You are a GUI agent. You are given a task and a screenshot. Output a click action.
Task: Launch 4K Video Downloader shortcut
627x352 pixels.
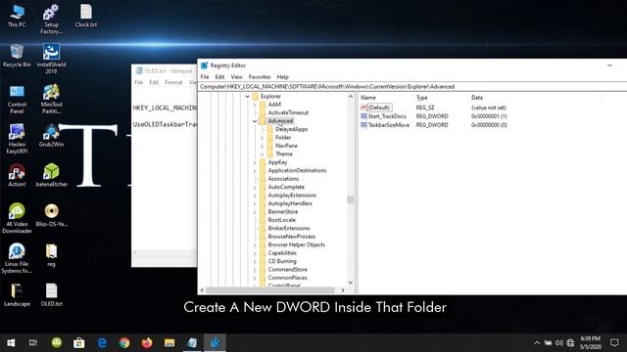pyautogui.click(x=17, y=218)
